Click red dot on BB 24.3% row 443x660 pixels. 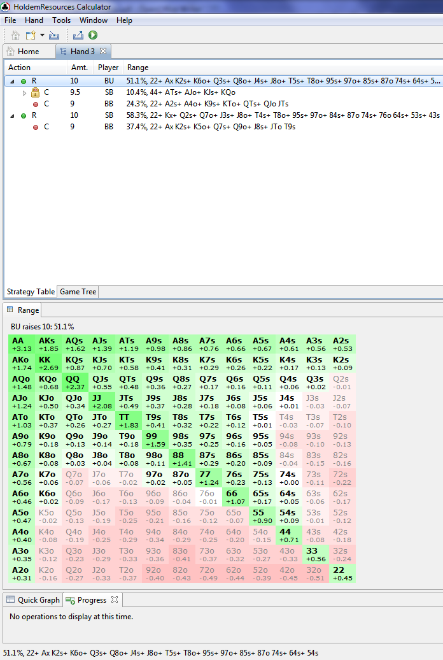tap(36, 104)
